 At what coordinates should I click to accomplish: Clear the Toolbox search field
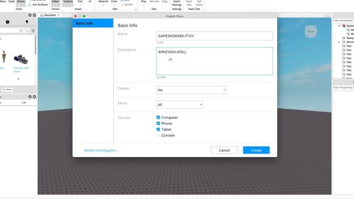point(21,30)
